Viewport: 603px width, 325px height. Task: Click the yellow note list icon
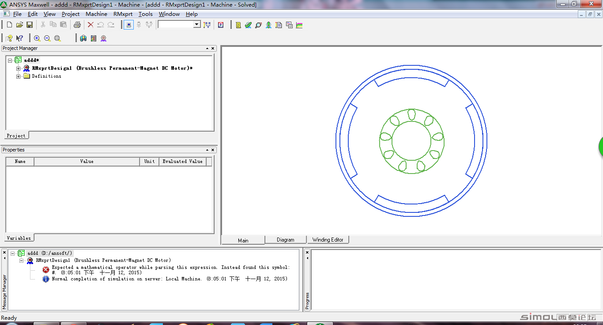238,25
